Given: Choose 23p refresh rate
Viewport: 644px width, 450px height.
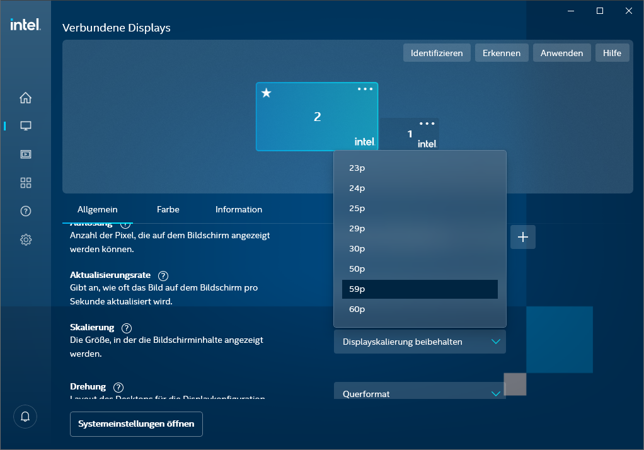Looking at the screenshot, I should (x=420, y=168).
